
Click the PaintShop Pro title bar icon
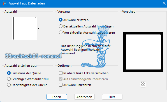4,3
